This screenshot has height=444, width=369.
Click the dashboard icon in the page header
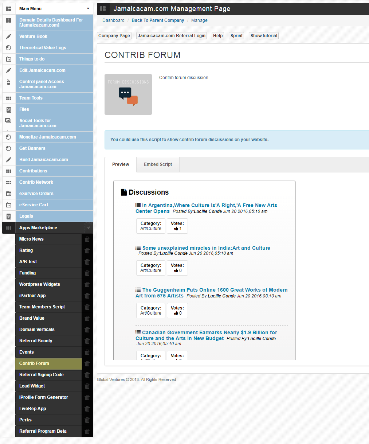[x=103, y=9]
